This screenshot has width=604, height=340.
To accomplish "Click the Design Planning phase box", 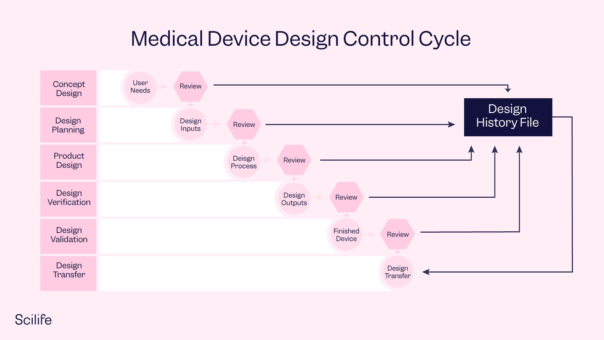I will (69, 123).
